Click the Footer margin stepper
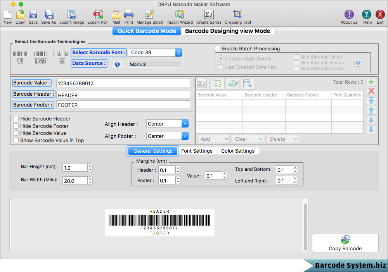 coord(178,181)
